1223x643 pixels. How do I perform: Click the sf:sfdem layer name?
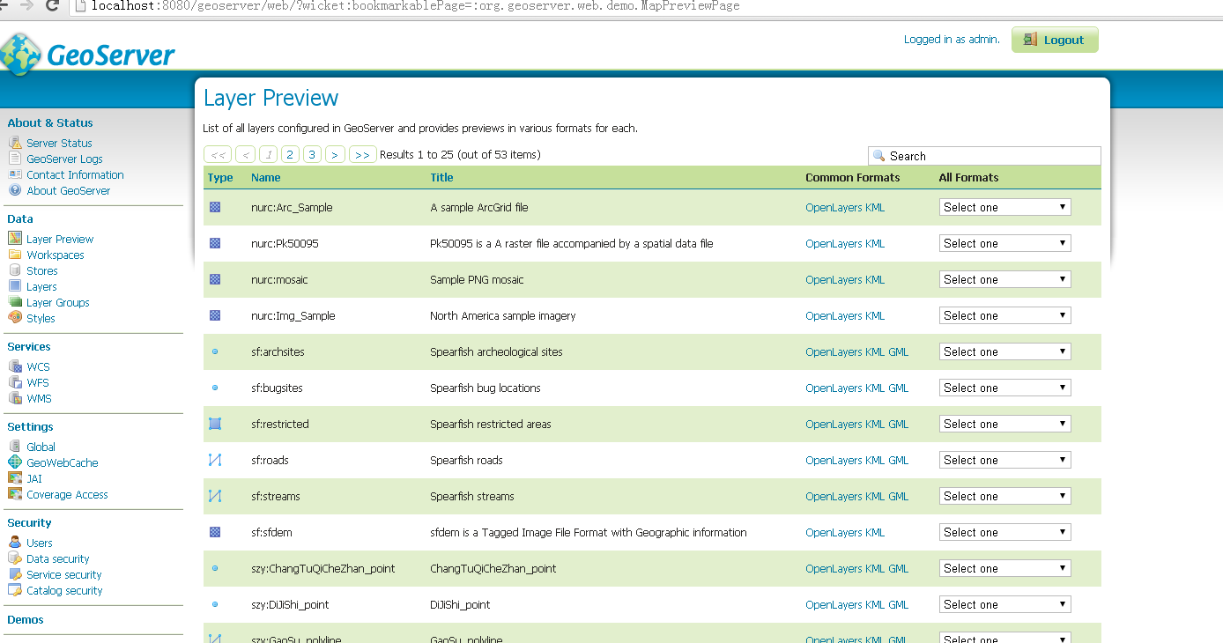pos(272,532)
